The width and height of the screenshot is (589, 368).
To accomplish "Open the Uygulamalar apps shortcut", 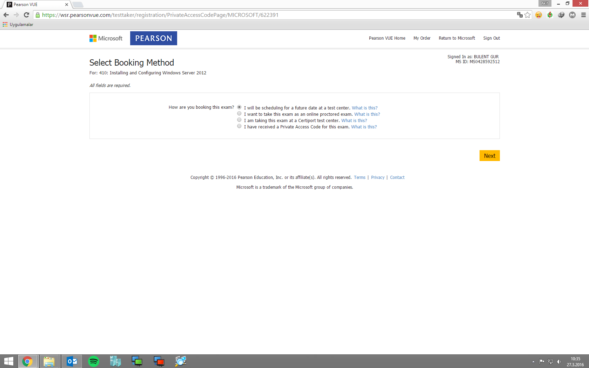I will click(x=18, y=25).
